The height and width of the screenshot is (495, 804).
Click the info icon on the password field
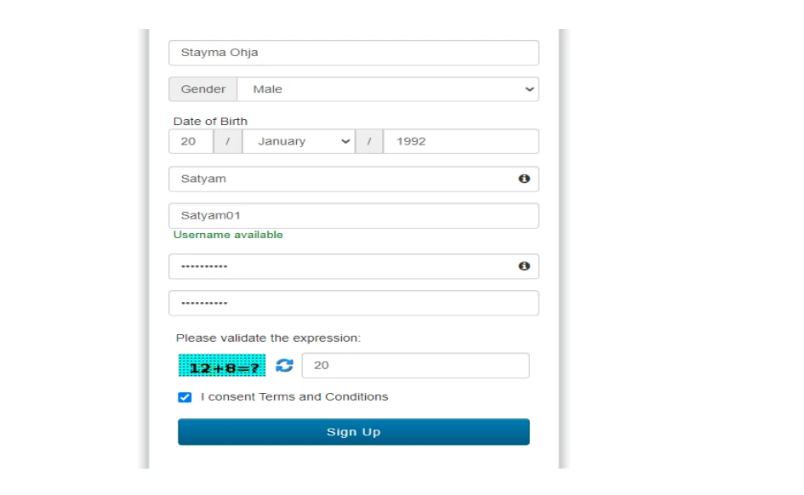[x=526, y=266]
